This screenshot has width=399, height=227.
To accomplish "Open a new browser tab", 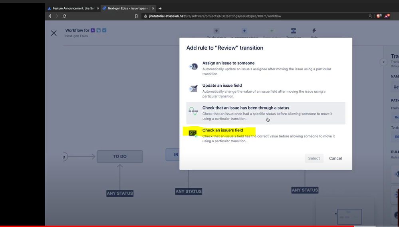I will pos(160,8).
